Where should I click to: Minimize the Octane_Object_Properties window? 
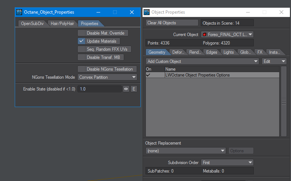click(98, 12)
